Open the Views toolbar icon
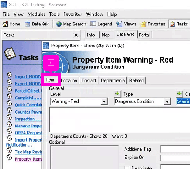 [126, 24]
